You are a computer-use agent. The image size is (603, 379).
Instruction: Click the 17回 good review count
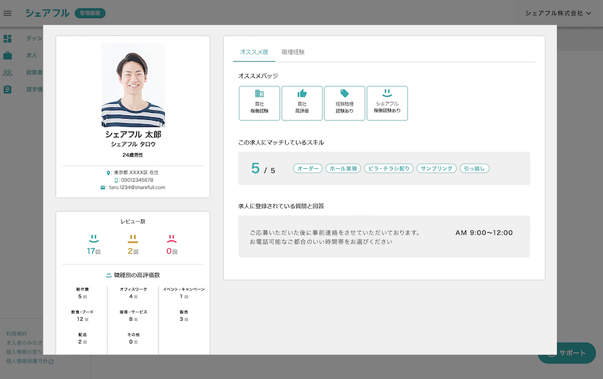click(x=94, y=251)
